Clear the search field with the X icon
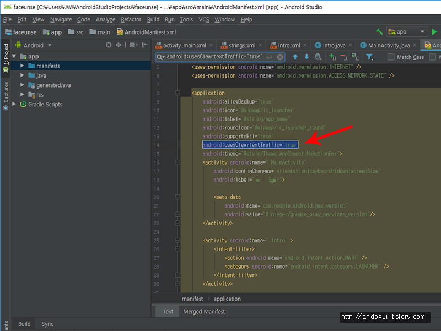 280,57
